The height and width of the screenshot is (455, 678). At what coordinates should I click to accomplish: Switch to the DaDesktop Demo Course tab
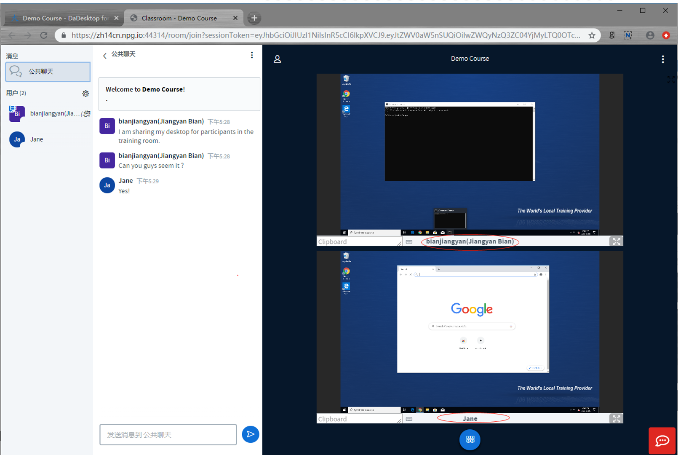65,18
